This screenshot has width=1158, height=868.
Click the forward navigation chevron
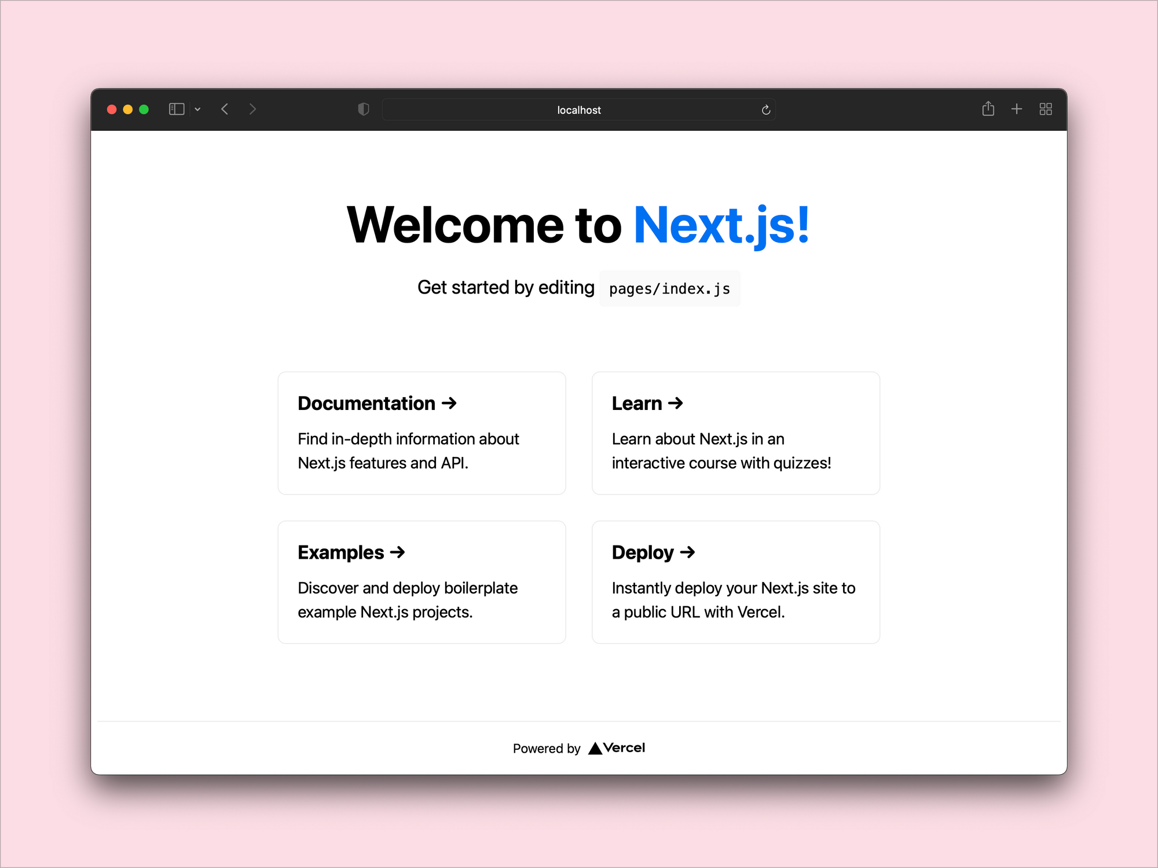[252, 109]
